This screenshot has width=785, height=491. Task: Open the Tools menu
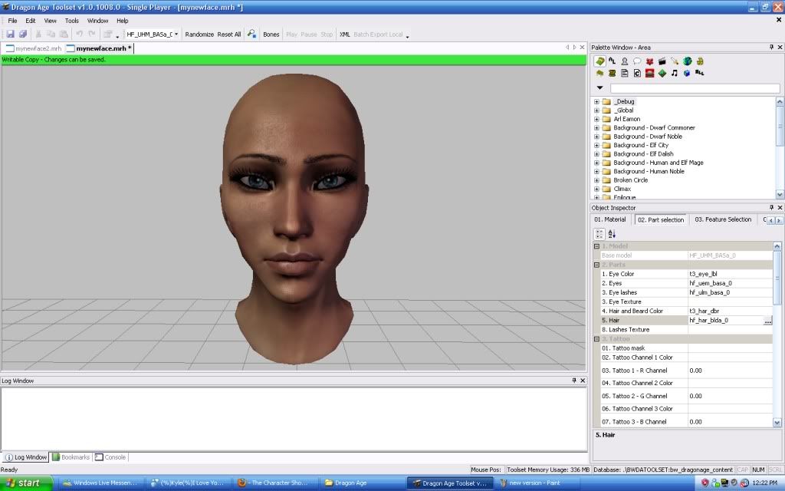pyautogui.click(x=71, y=21)
